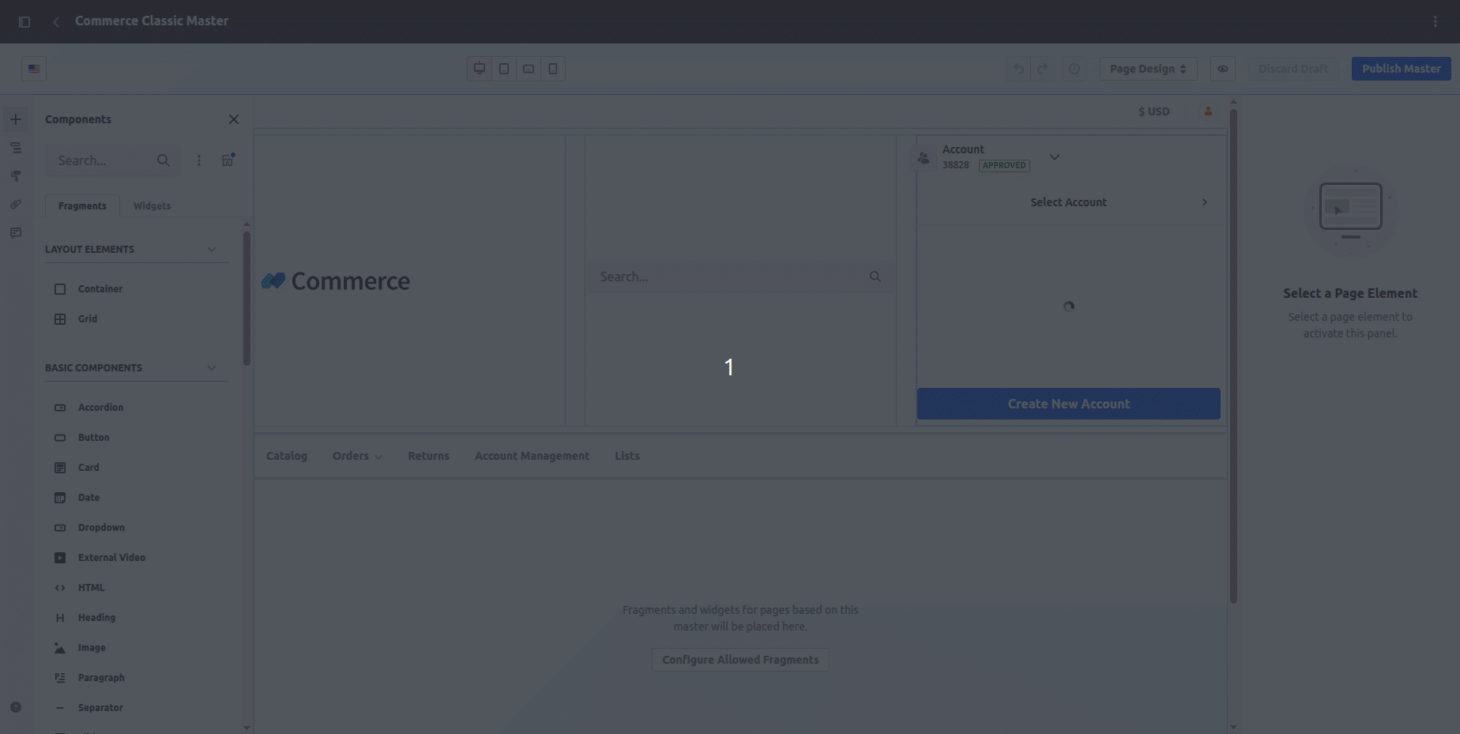
Task: Click the Components search input field
Action: tap(101, 160)
